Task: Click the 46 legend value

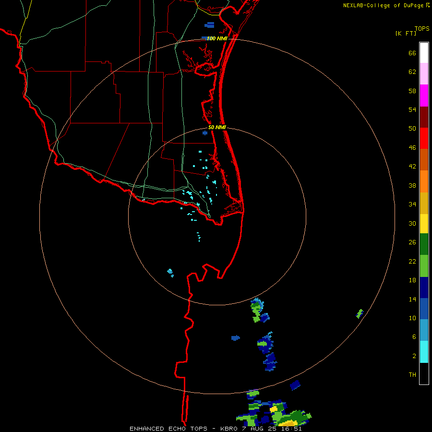Action: (412, 148)
